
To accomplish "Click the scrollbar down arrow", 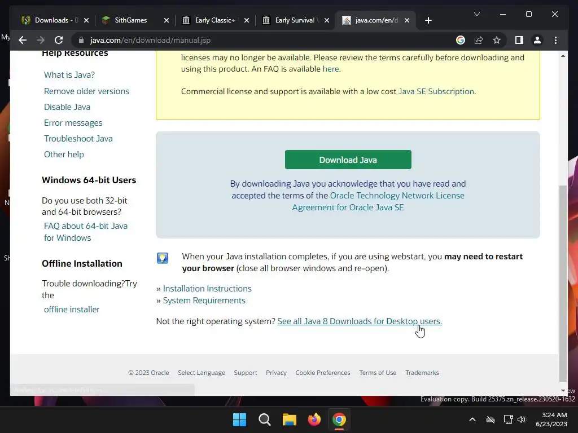I will [563, 391].
